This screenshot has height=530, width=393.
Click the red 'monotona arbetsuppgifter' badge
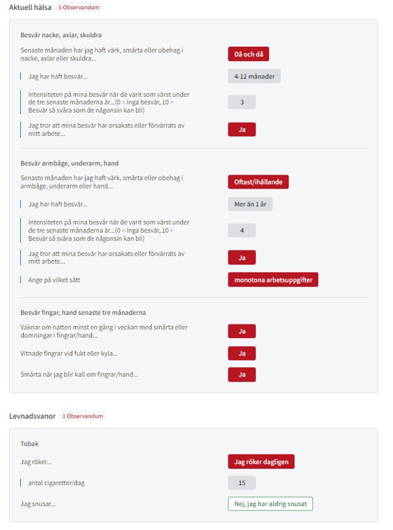pos(273,280)
